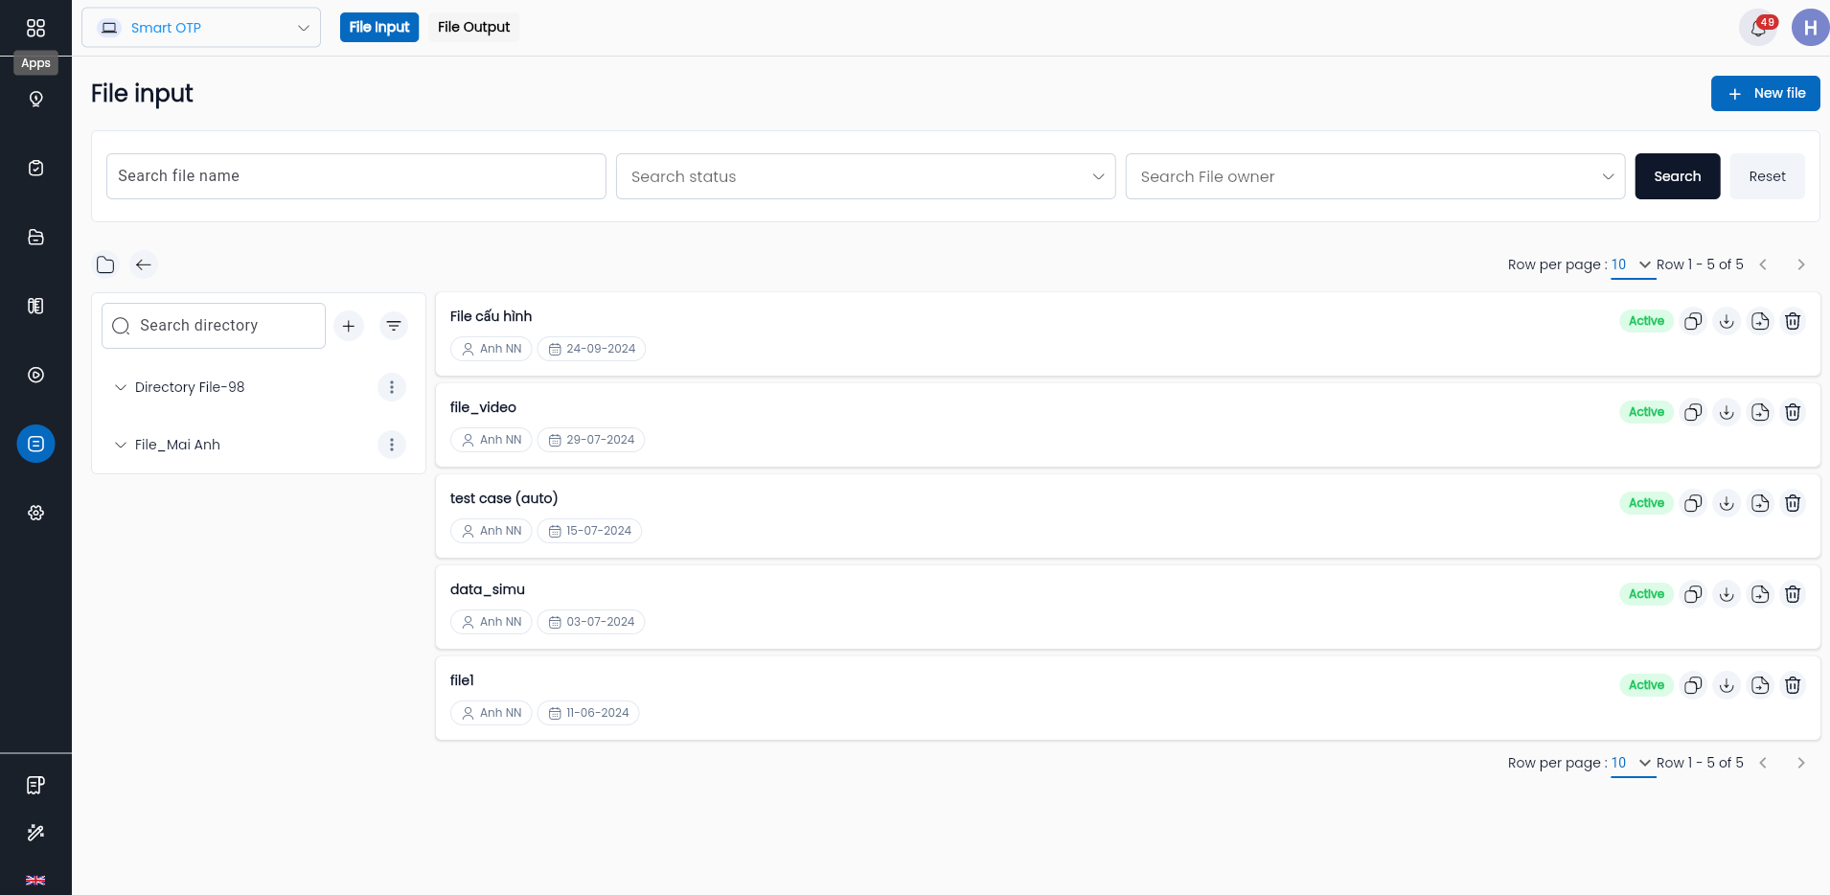1830x895 pixels.
Task: Open the Search File owner dropdown
Action: point(1376,176)
